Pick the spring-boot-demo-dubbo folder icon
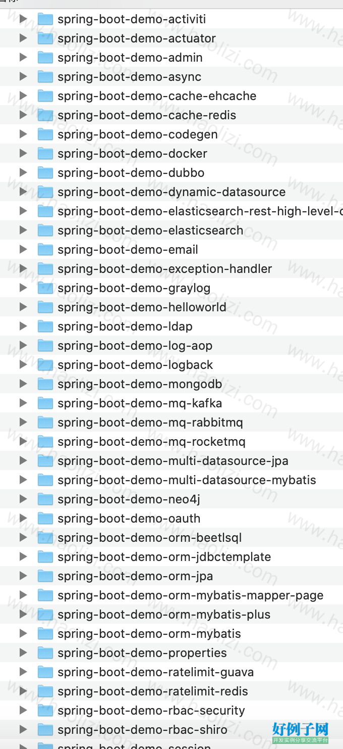This screenshot has width=343, height=749. tap(45, 173)
